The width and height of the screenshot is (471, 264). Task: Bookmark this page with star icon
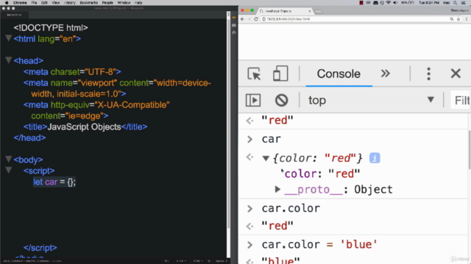pyautogui.click(x=458, y=19)
